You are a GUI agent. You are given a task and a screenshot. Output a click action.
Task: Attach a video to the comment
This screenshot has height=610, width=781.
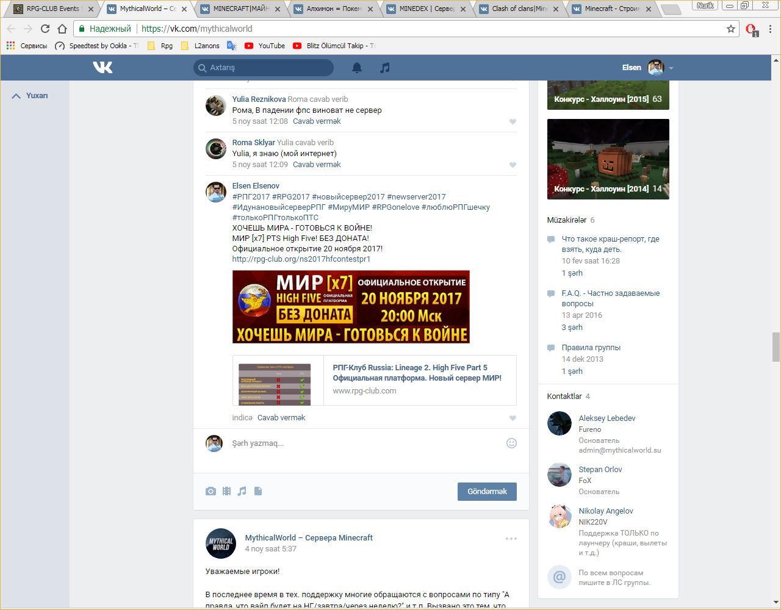pyautogui.click(x=226, y=491)
